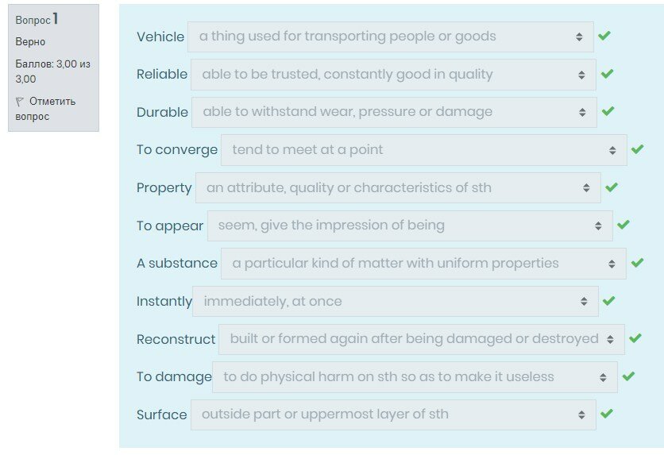
Task: Click the green checkmark next to Surface
Action: (x=607, y=414)
